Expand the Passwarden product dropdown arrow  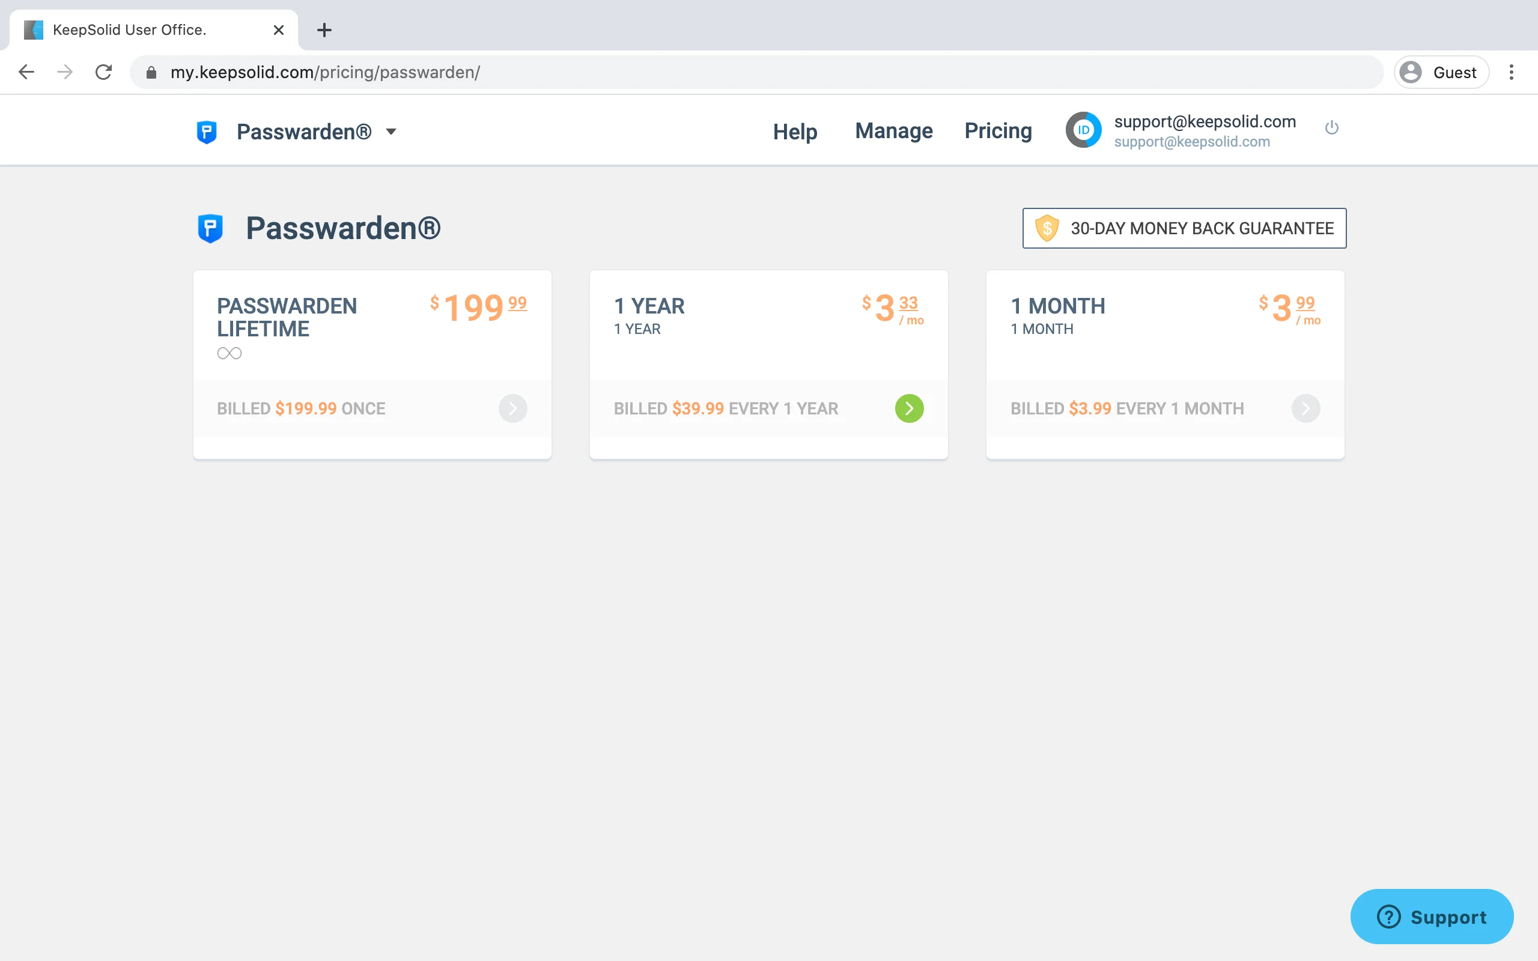(x=392, y=132)
